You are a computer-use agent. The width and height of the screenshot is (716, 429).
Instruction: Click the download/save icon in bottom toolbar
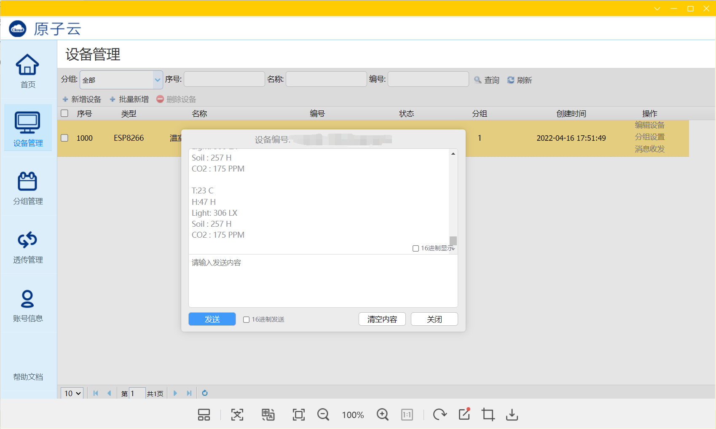[512, 415]
